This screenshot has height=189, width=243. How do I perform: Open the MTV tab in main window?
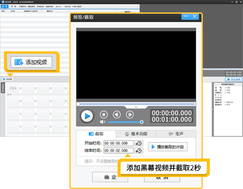58,7
